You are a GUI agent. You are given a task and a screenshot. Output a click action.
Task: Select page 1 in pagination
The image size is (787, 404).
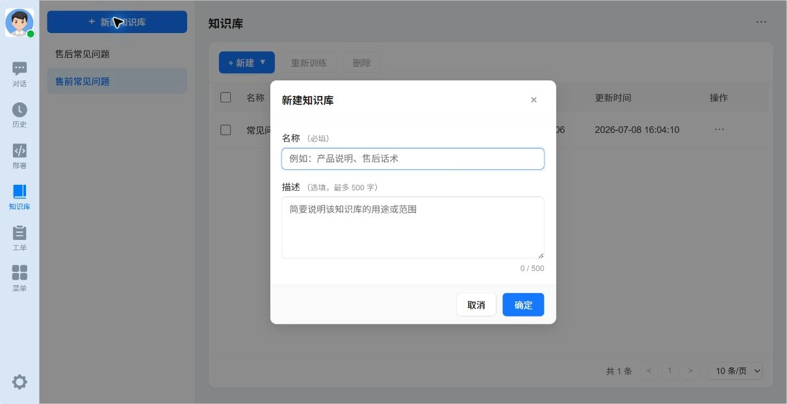pyautogui.click(x=669, y=371)
